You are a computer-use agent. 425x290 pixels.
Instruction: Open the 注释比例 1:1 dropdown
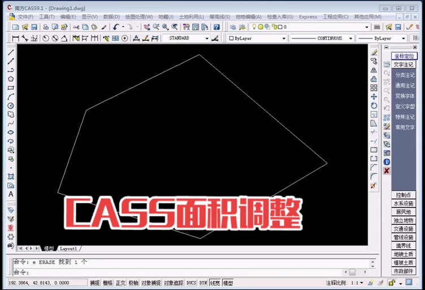[x=361, y=283]
